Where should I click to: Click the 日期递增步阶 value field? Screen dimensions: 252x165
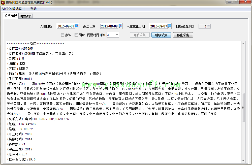click(203, 26)
